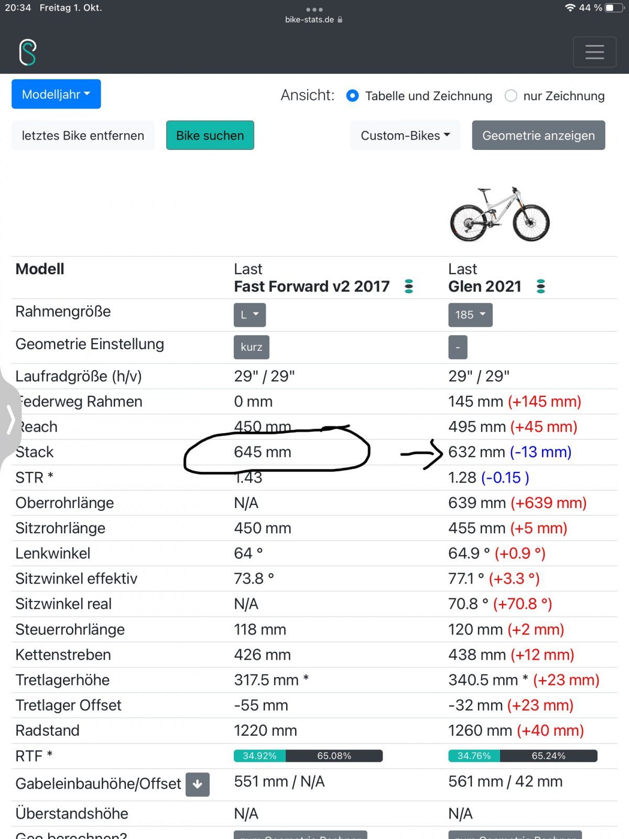This screenshot has height=839, width=629.
Task: Click the Fast Forward RTF percentage bar
Action: (x=308, y=756)
